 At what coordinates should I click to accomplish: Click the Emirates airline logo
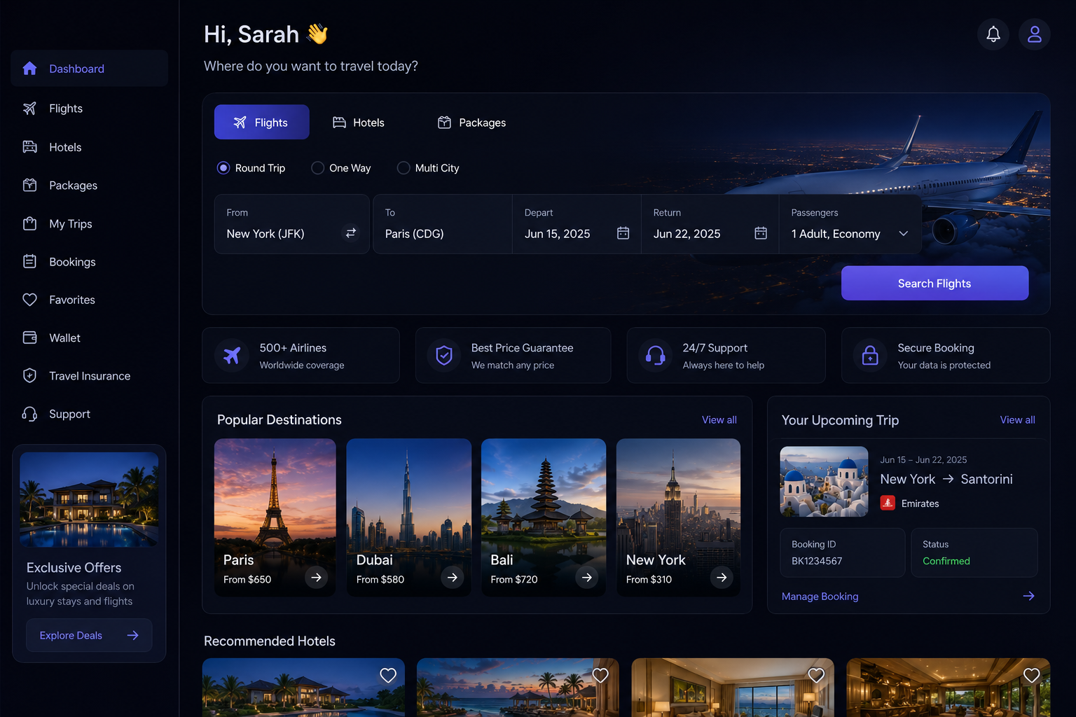888,503
